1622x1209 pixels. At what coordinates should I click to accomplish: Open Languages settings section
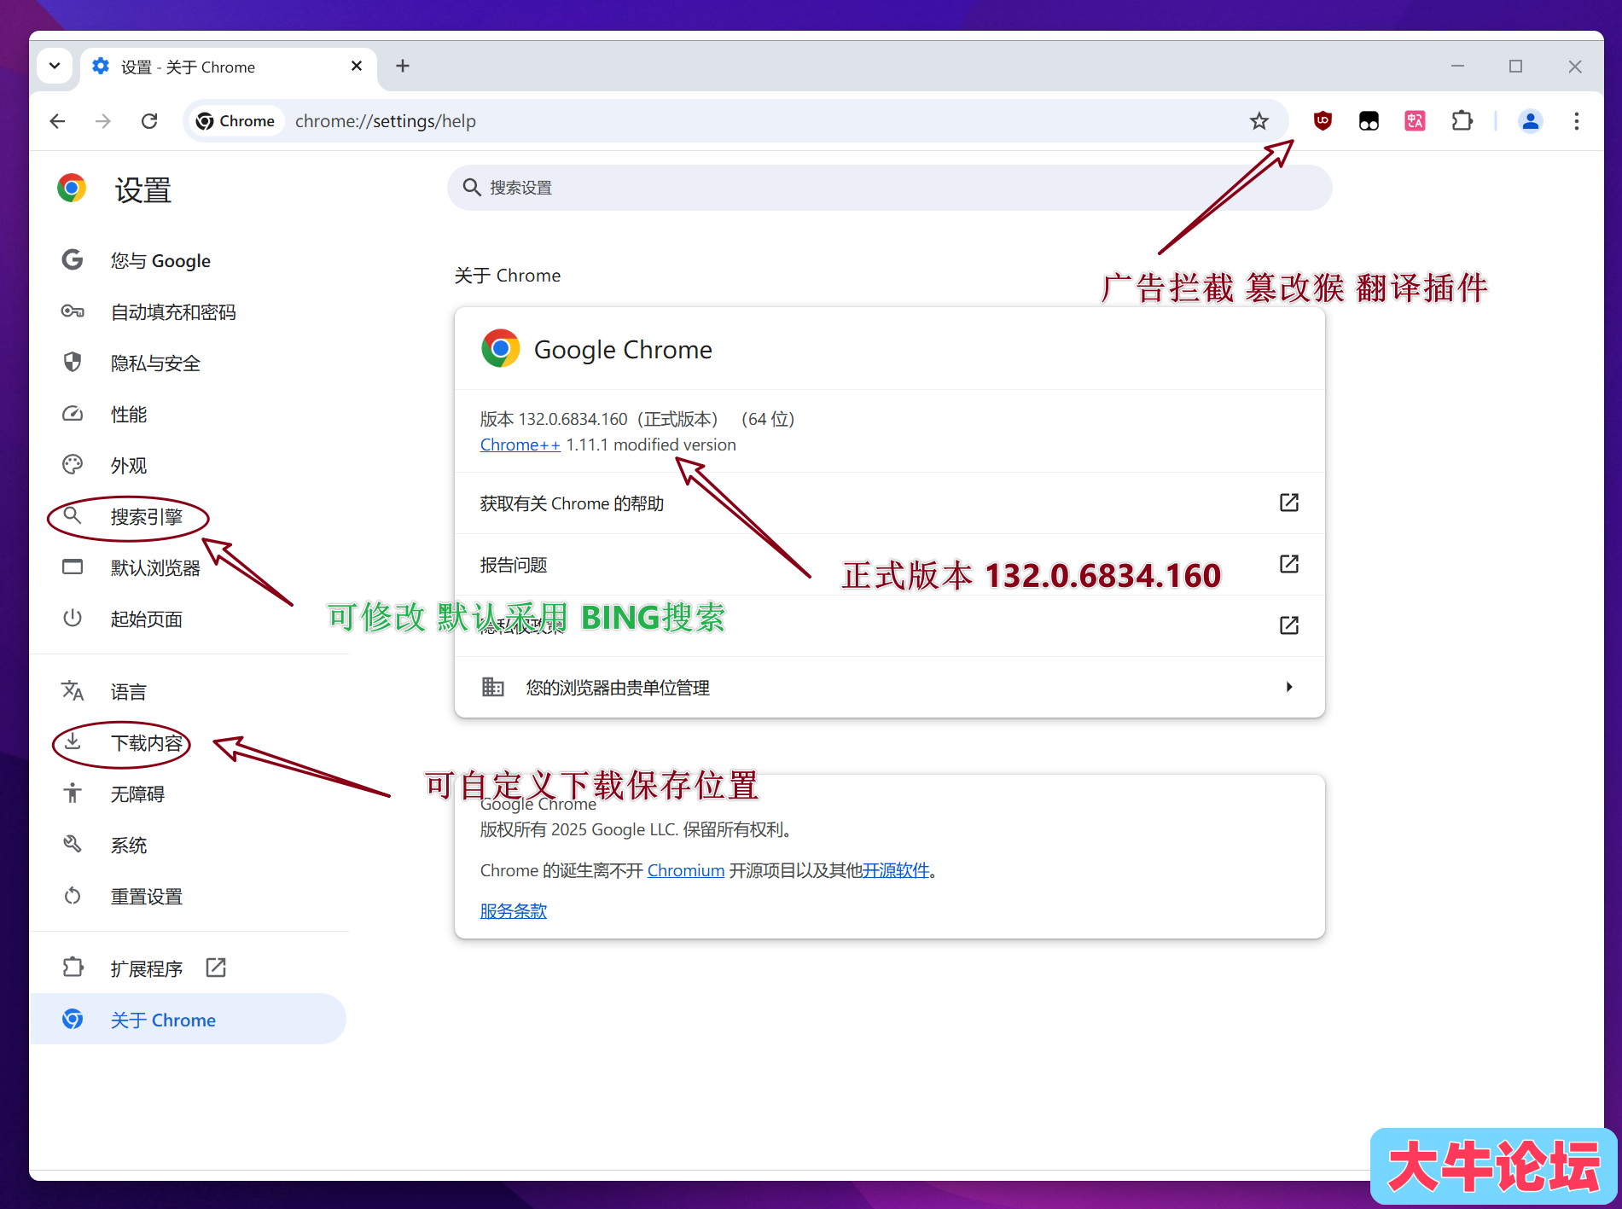click(x=188, y=692)
